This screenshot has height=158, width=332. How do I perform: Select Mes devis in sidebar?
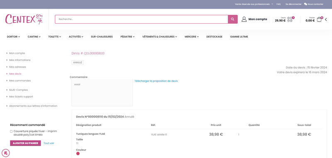pos(15,74)
